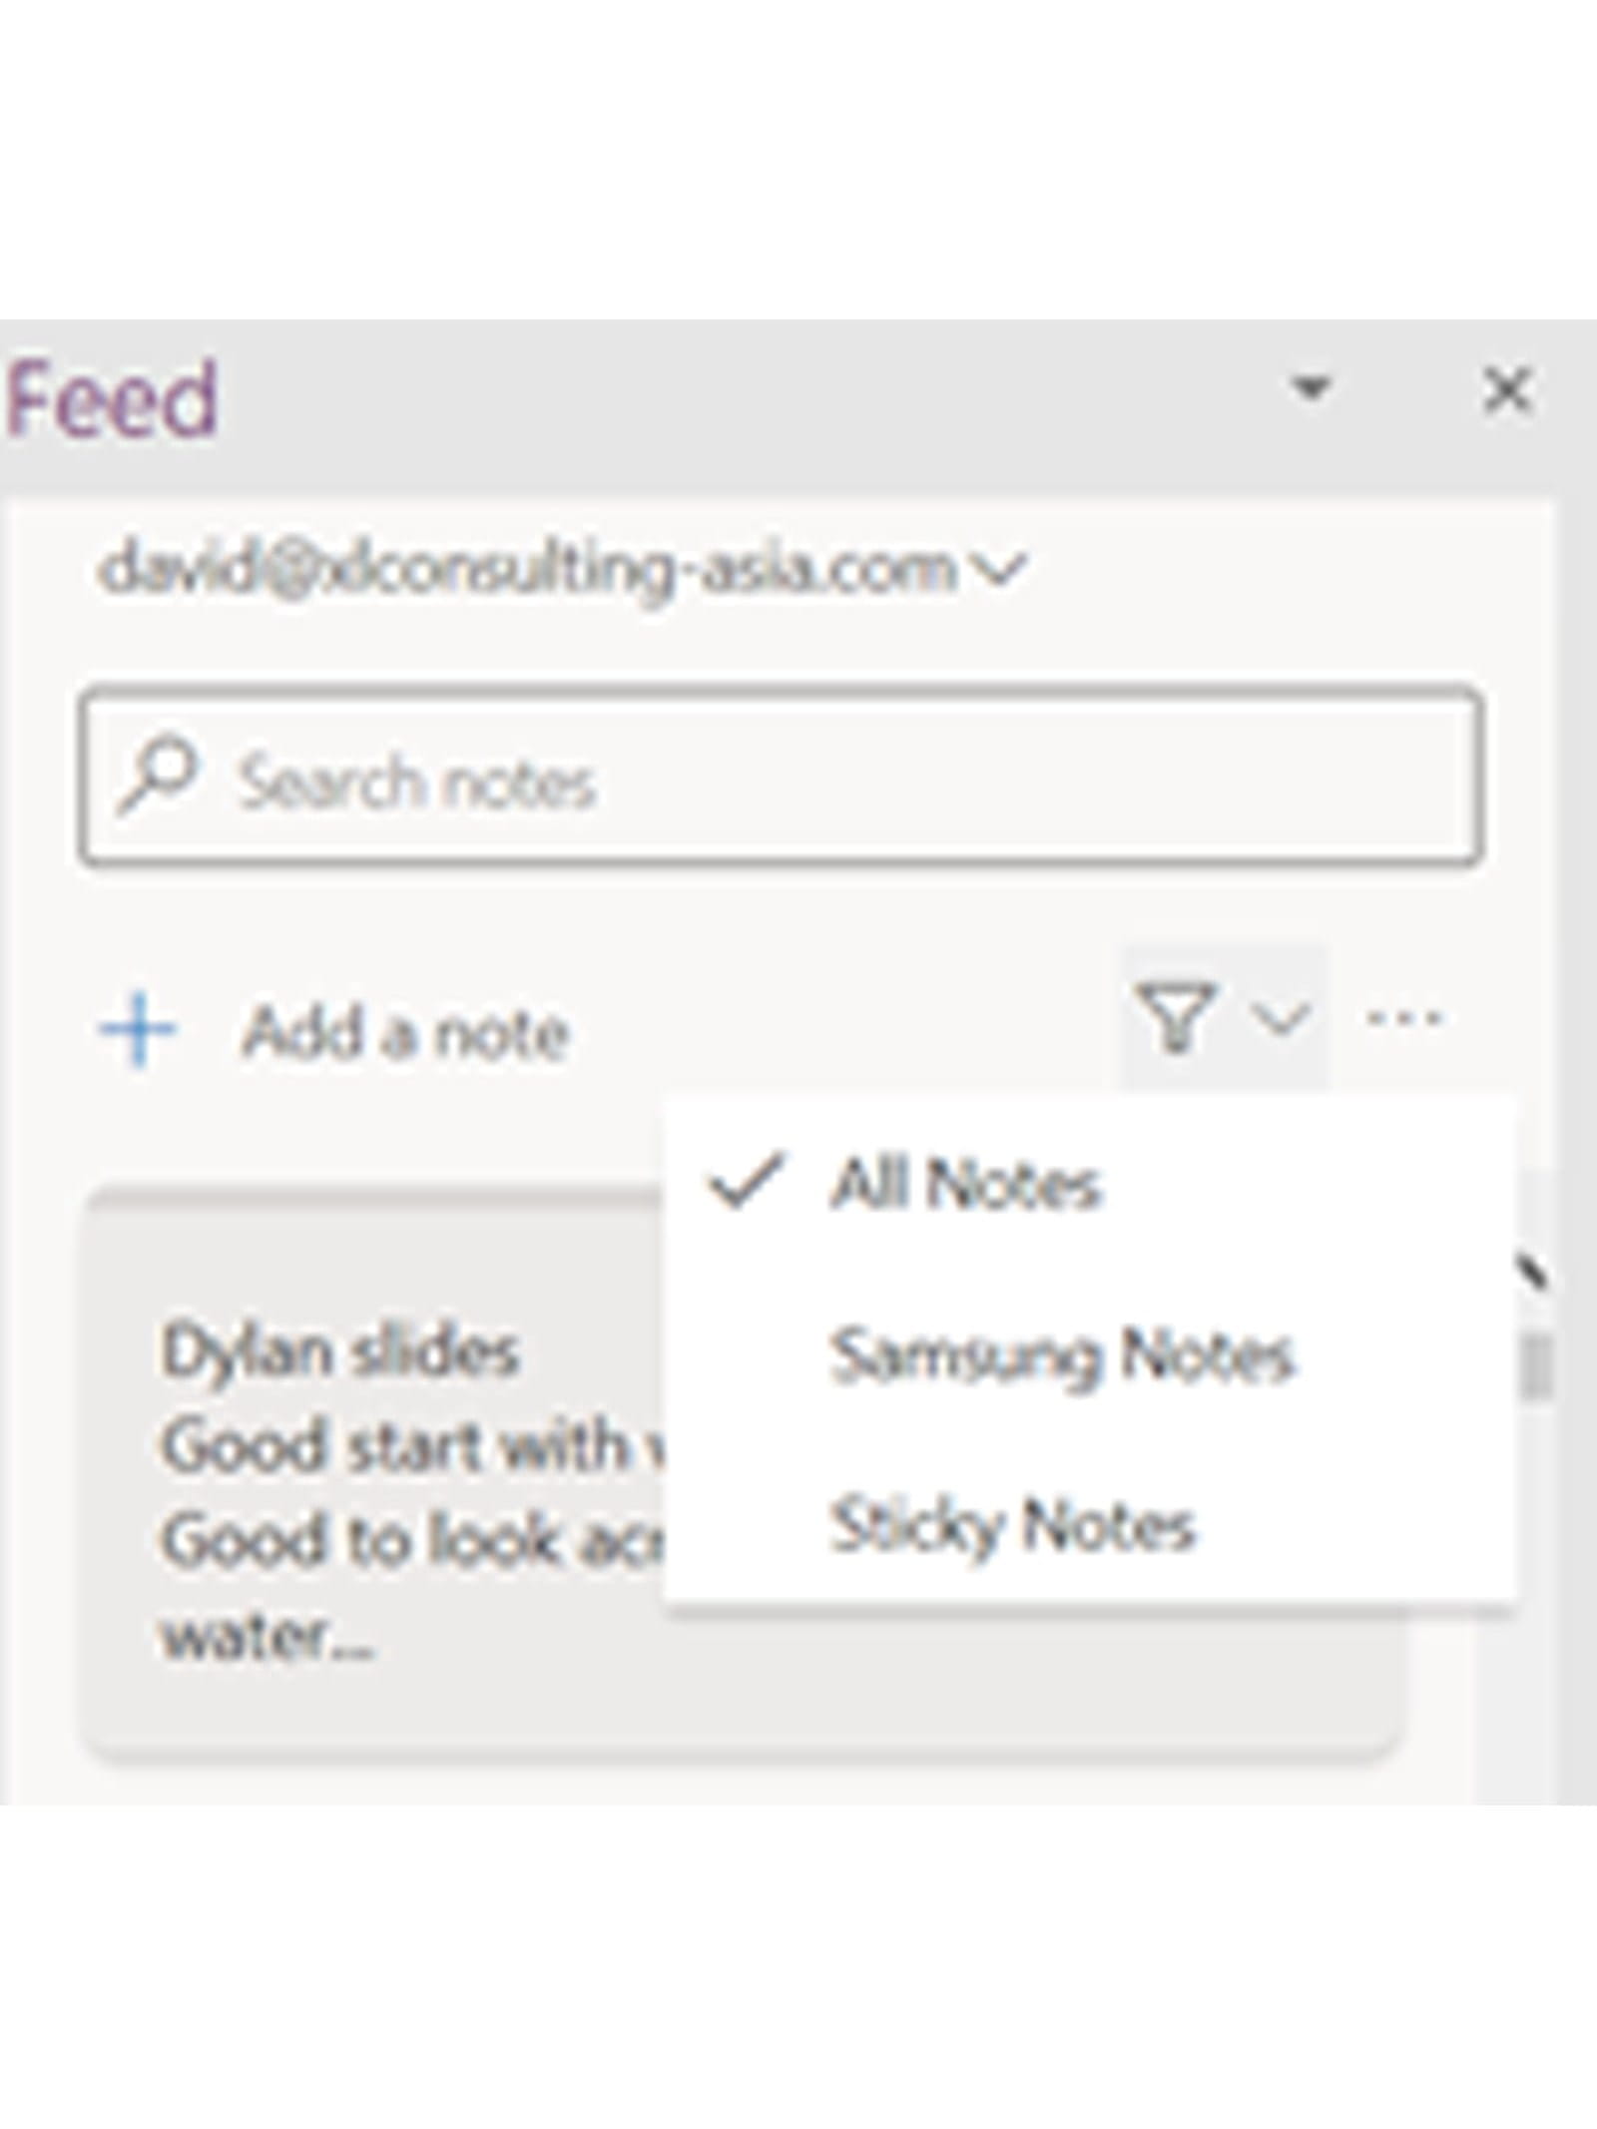Screen dimensions: 1597x2129
Task: Open the three-dot more options menu
Action: coord(1404,1018)
